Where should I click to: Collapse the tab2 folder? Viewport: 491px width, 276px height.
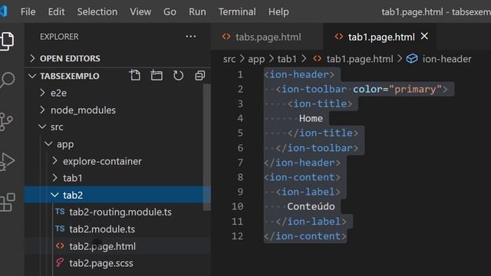(x=54, y=195)
